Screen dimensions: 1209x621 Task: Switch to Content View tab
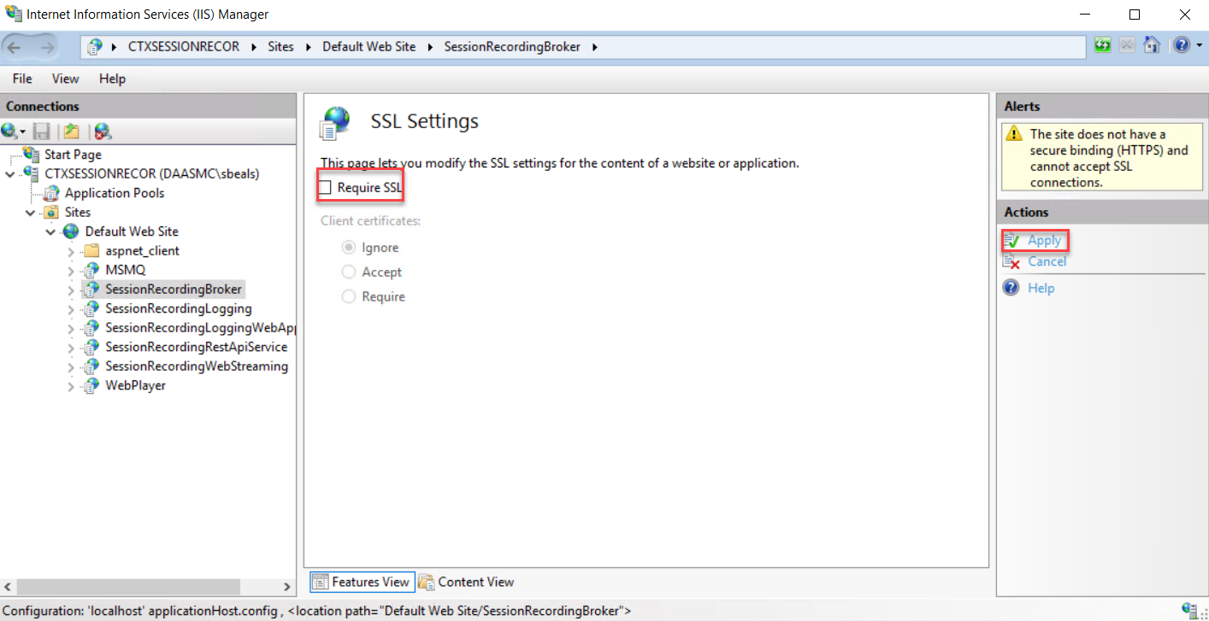(467, 582)
